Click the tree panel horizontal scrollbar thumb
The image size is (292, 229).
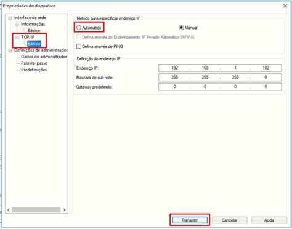point(36,210)
